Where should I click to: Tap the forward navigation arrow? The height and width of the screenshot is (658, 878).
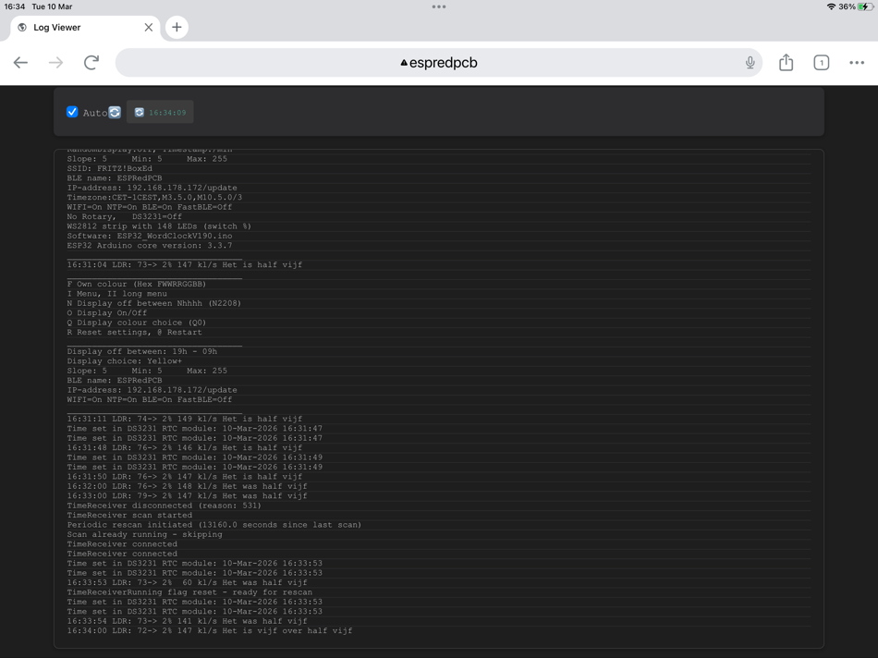click(x=55, y=62)
